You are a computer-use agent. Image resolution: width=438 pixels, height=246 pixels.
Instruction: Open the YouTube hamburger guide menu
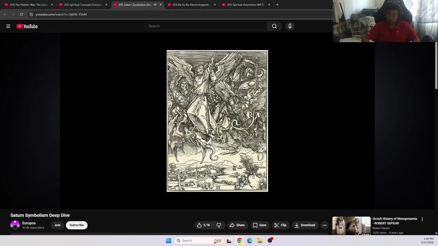[8, 26]
